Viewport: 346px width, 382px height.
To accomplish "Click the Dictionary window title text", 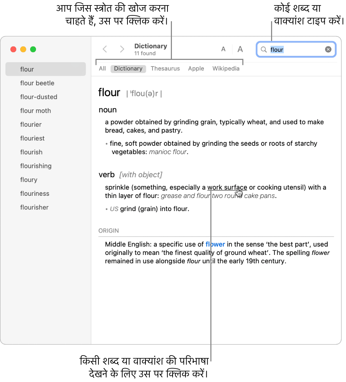I will 151,46.
